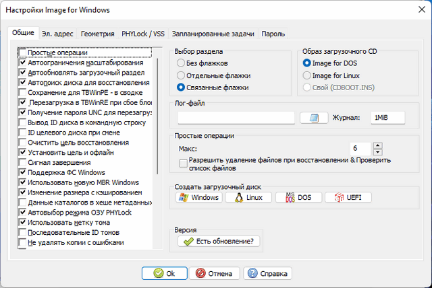Viewport: 432px width, 288px height.
Task: Choose Image for Linux boot CD option
Action: (308, 75)
